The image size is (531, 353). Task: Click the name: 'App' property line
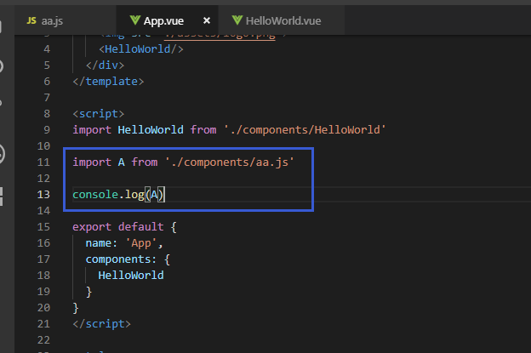point(124,243)
